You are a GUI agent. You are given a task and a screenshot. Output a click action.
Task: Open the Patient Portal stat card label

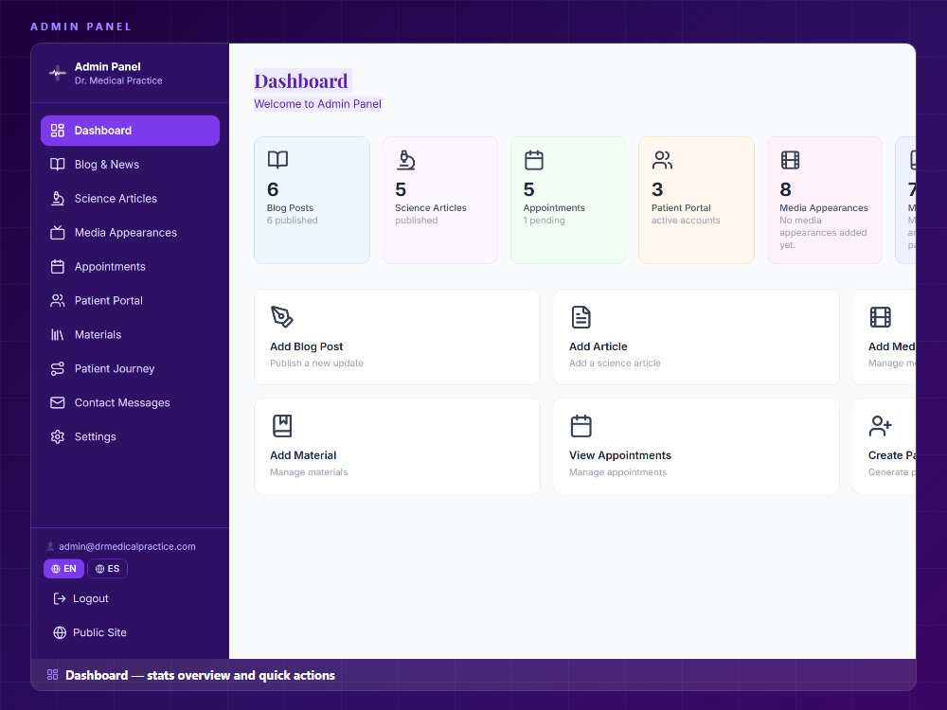click(x=681, y=207)
